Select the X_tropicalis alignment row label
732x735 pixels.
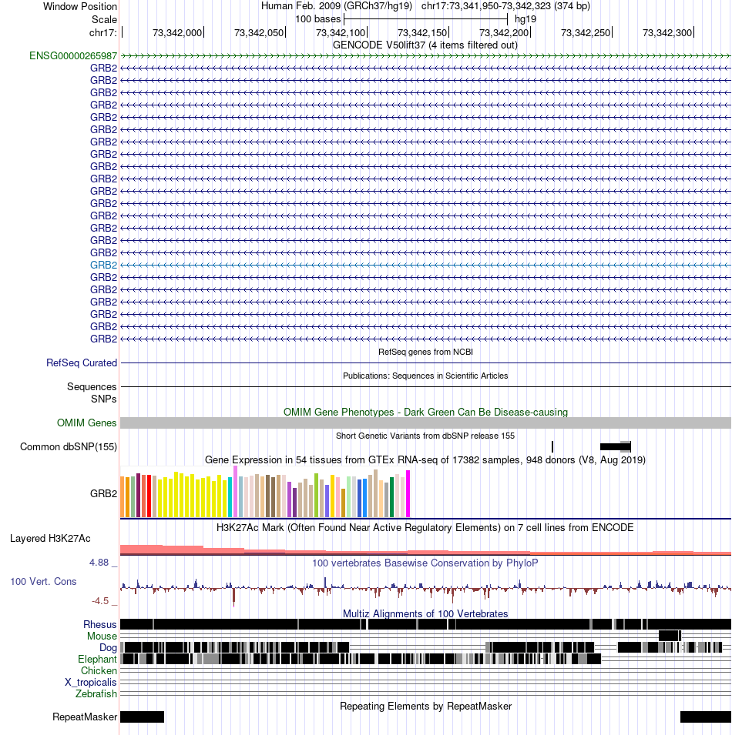click(91, 682)
